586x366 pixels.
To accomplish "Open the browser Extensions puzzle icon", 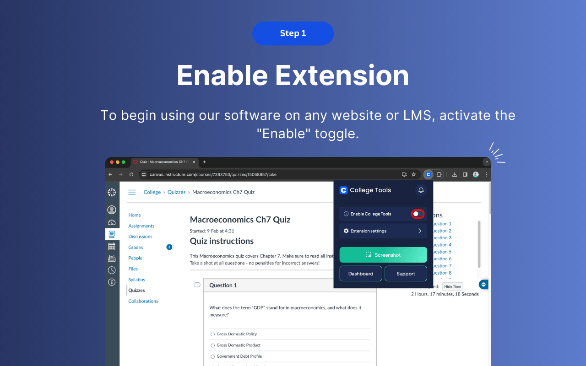I will click(439, 174).
